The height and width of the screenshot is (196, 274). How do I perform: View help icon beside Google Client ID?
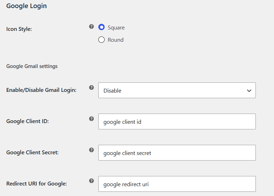click(91, 119)
